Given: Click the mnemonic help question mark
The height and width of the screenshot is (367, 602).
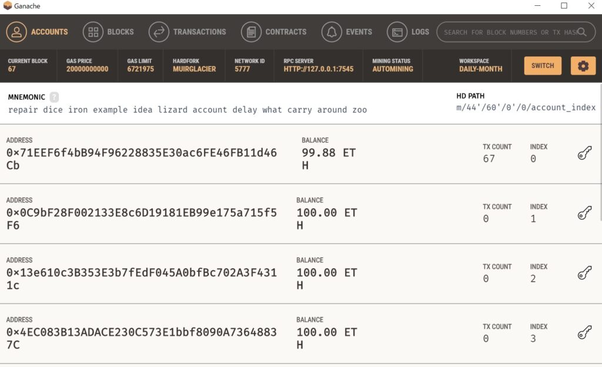Looking at the screenshot, I should (54, 97).
